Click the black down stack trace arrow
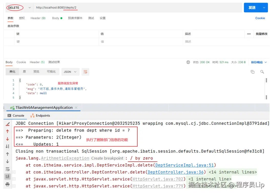This screenshot has height=194, width=270. coord(8,161)
